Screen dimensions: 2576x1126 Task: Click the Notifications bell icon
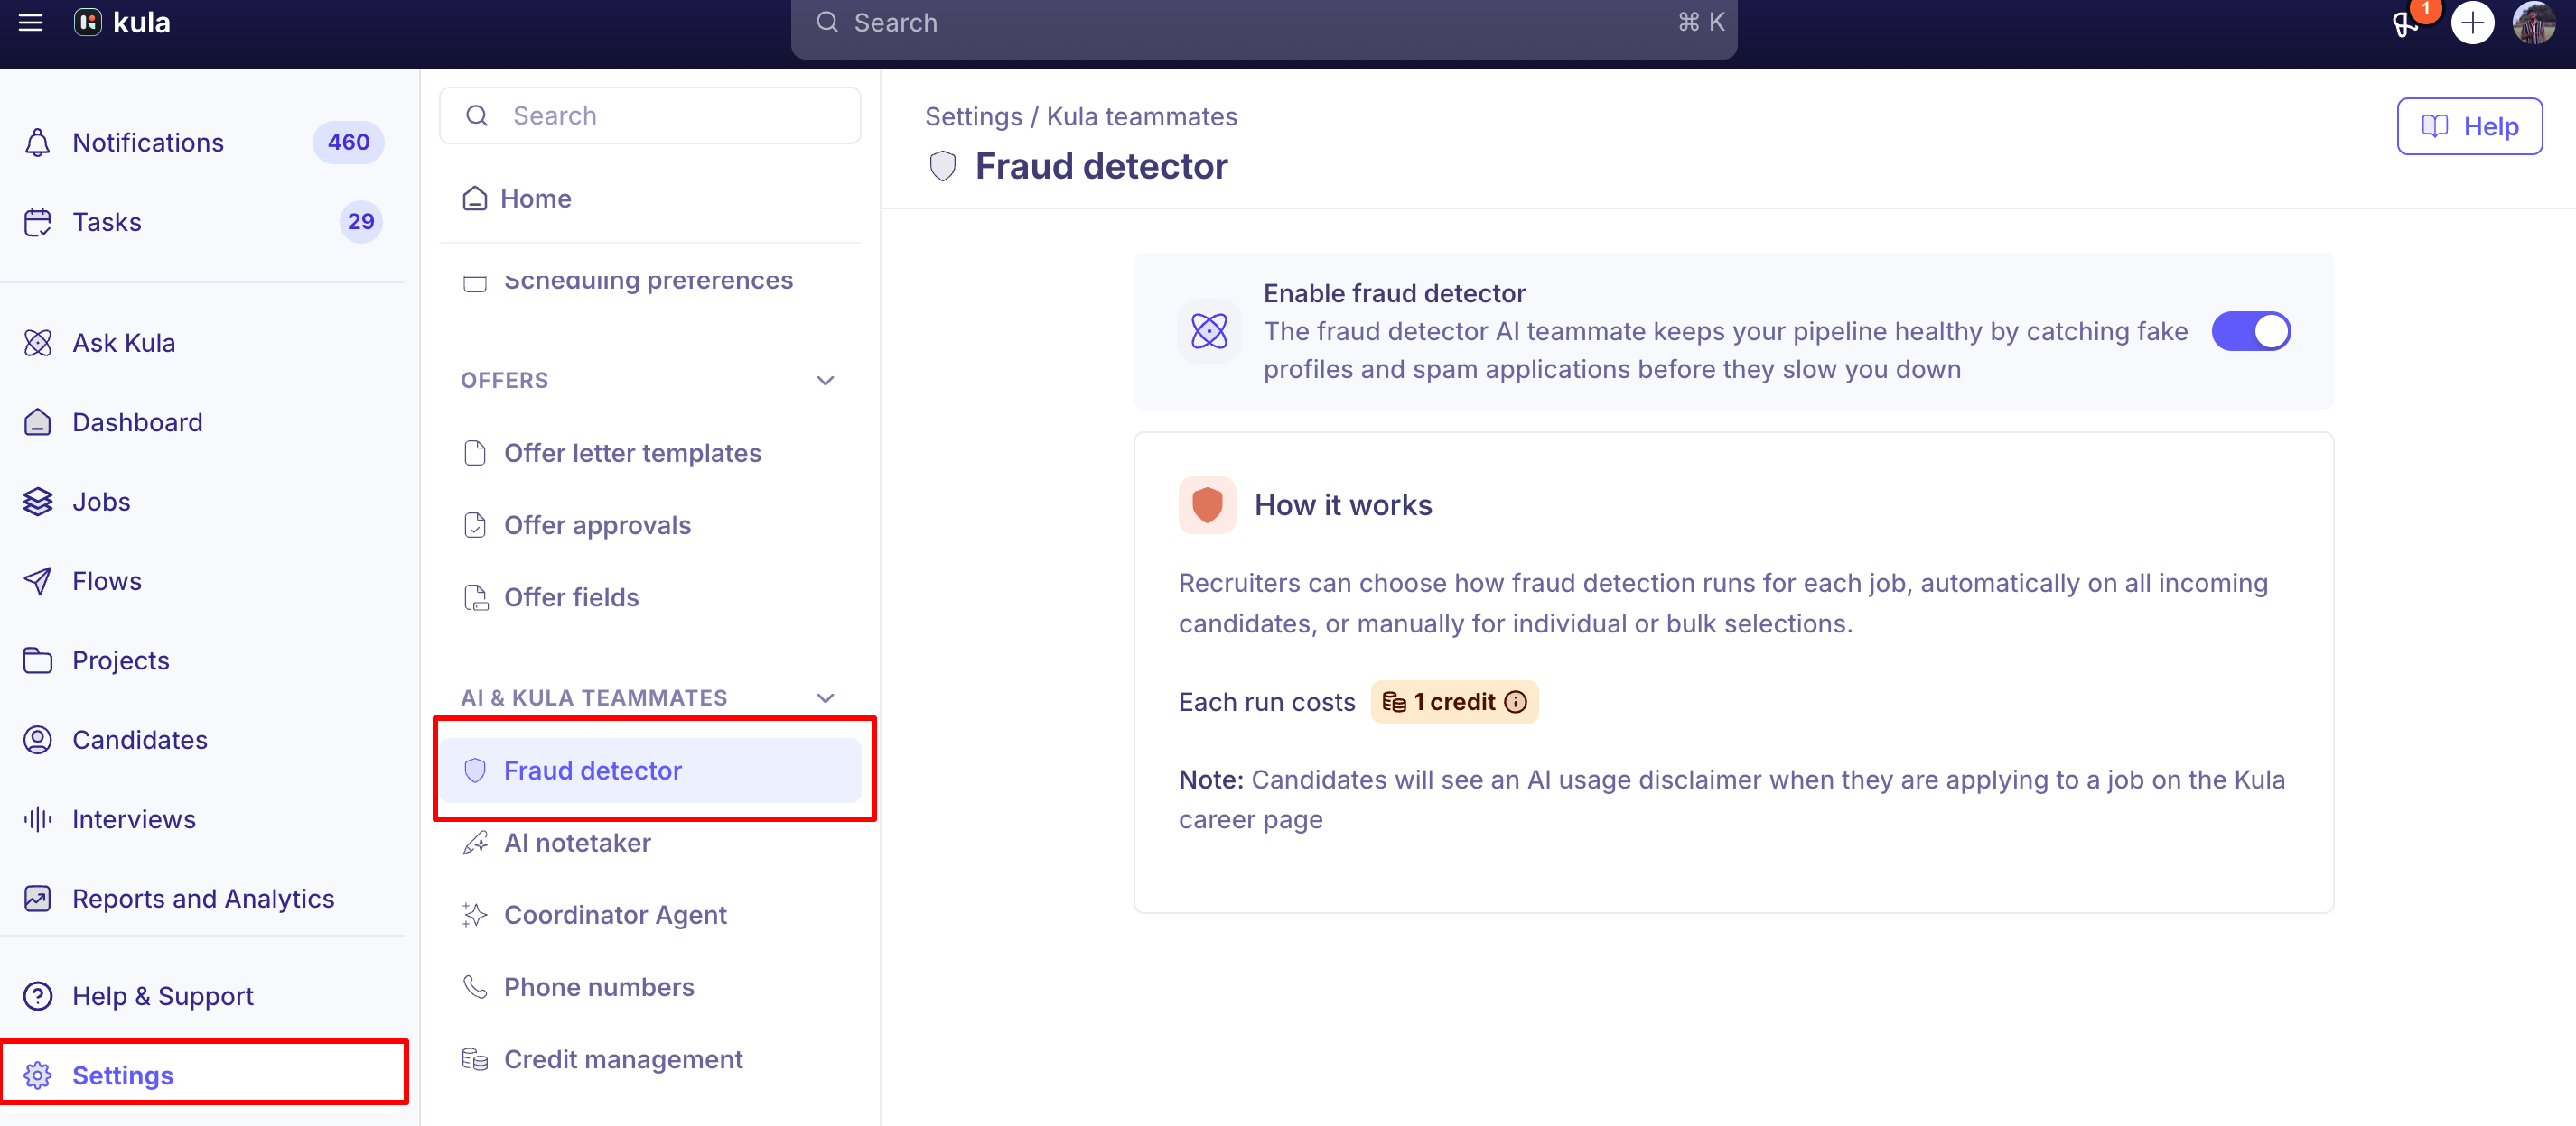(38, 143)
